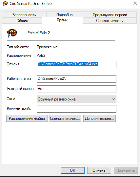Click the Комментарий text field
The image size is (140, 177).
(x=76, y=109)
